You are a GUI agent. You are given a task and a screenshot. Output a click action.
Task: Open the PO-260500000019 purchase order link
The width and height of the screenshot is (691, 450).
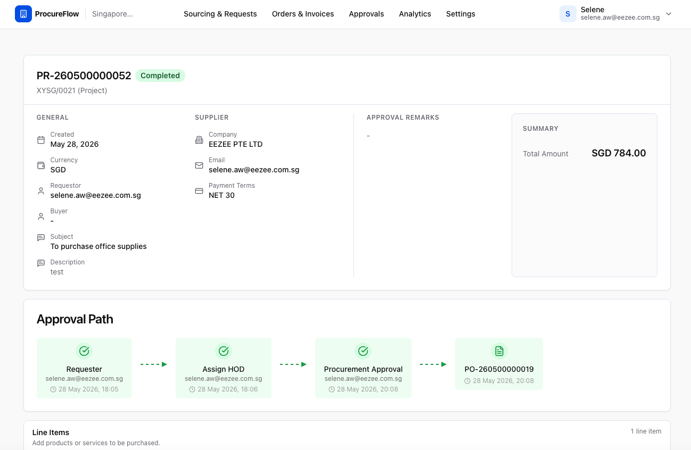[499, 369]
